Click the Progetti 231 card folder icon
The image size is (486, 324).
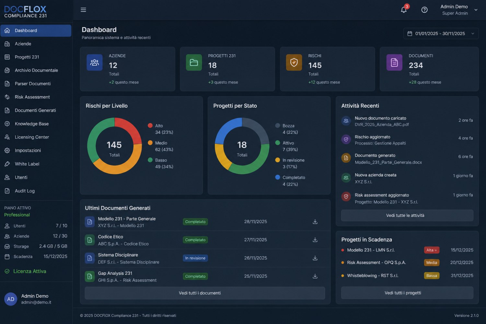pos(194,63)
